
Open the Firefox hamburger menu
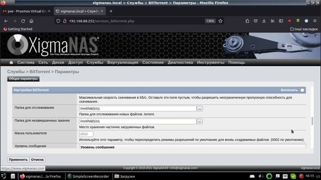click(x=315, y=21)
